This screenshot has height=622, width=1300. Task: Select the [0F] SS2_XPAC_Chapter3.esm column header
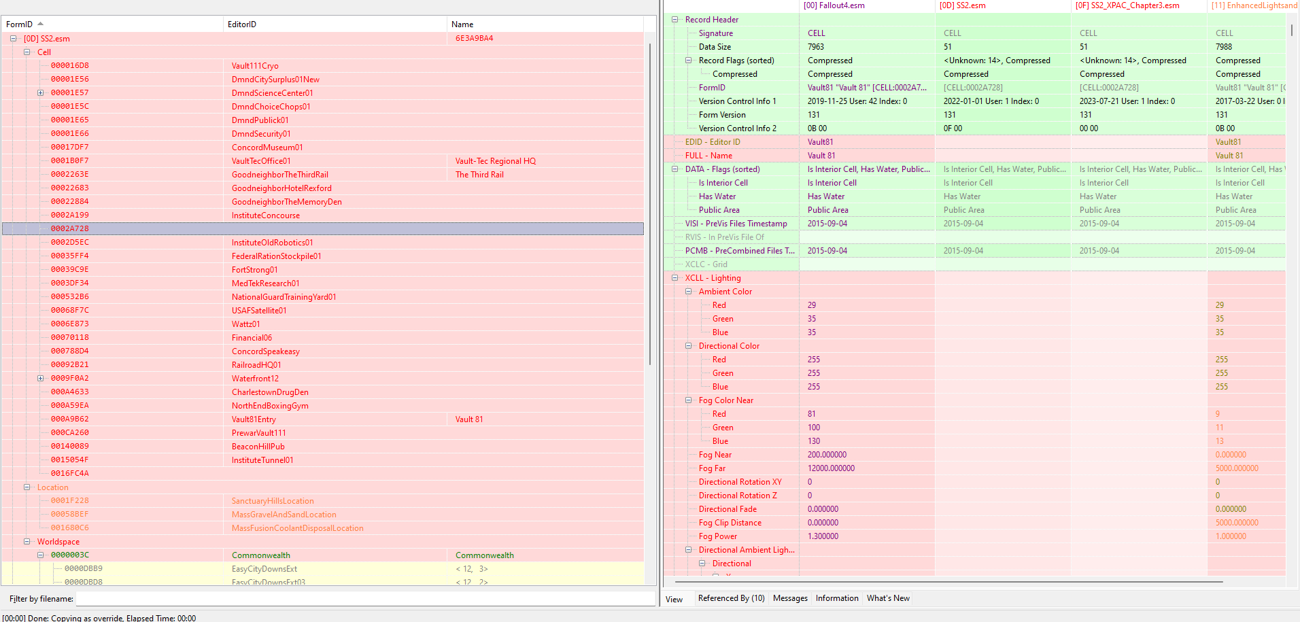click(x=1139, y=5)
